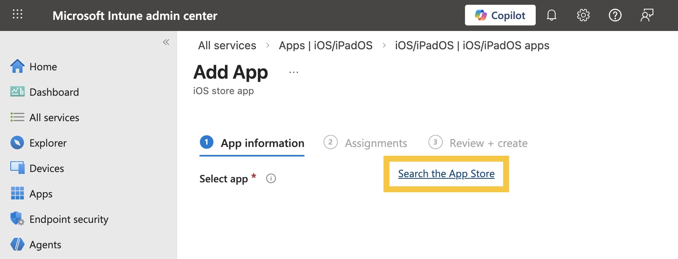The image size is (678, 259).
Task: Click the Explorer compass icon
Action: (x=17, y=143)
